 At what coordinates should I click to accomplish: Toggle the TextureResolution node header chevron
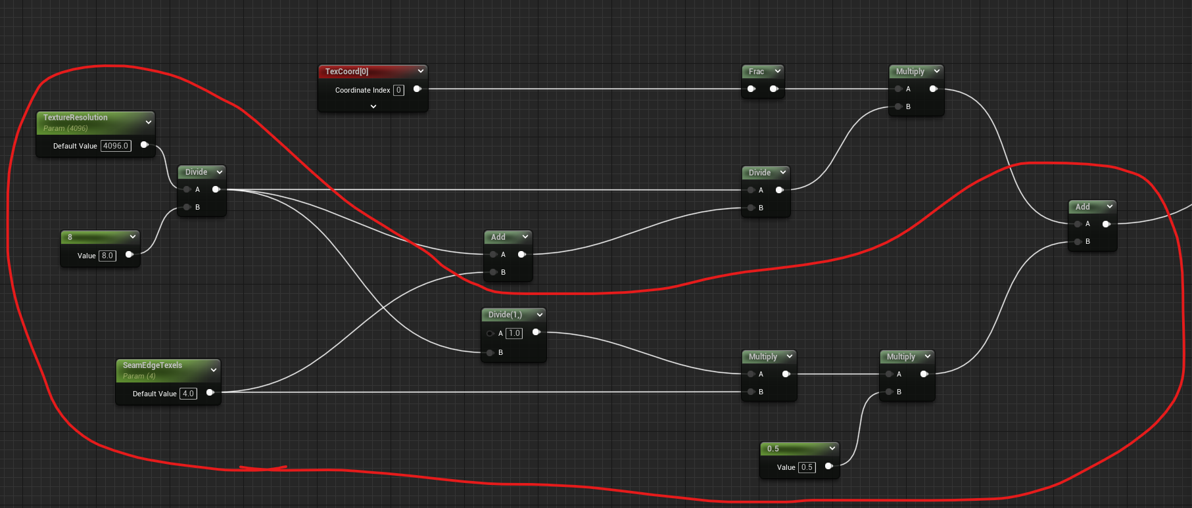[149, 122]
